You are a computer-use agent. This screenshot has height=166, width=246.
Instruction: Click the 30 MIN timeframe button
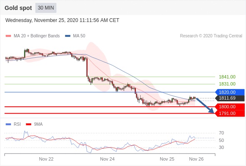tap(46, 8)
